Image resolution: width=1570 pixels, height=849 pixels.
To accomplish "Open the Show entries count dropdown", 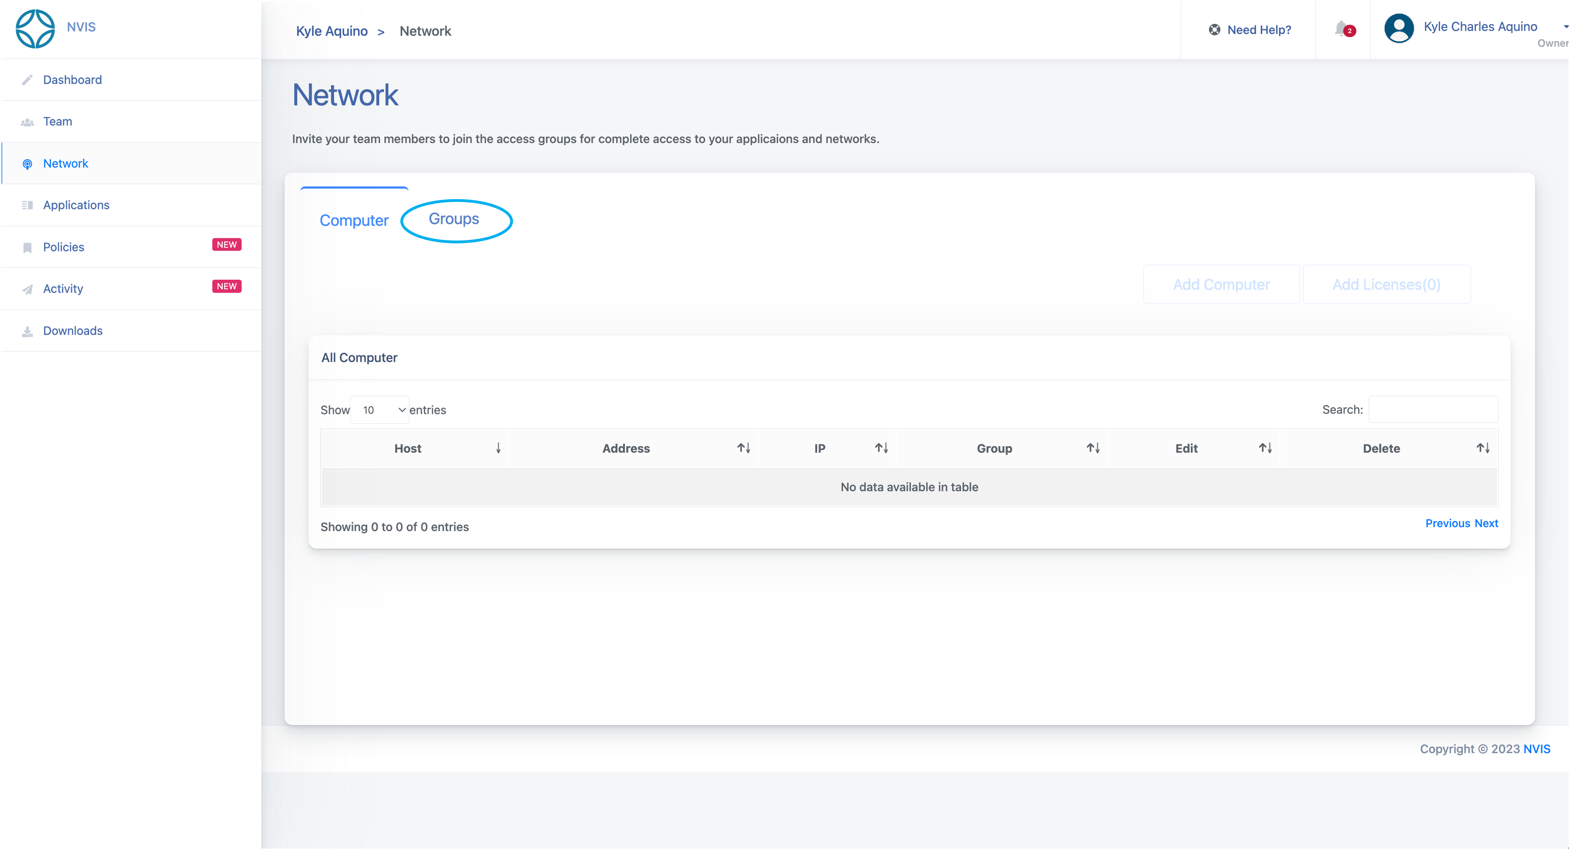I will click(x=380, y=410).
